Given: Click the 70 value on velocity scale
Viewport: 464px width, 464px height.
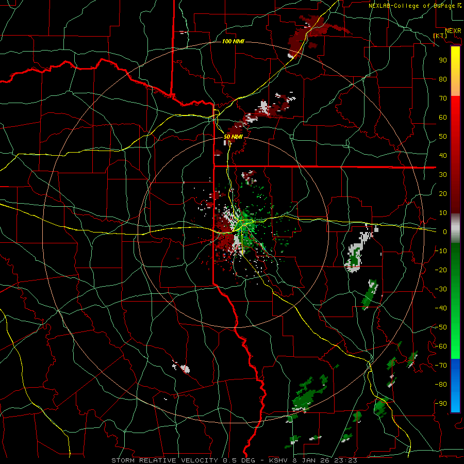Looking at the screenshot, I should coord(443,98).
